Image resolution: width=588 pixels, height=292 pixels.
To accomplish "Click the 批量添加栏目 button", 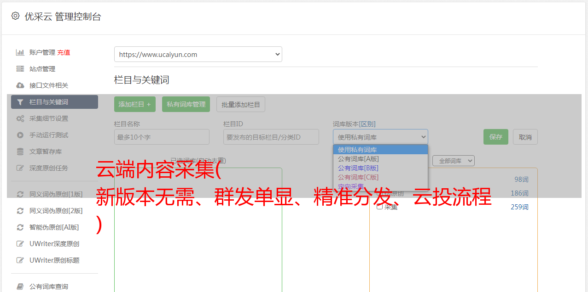I will [x=240, y=104].
